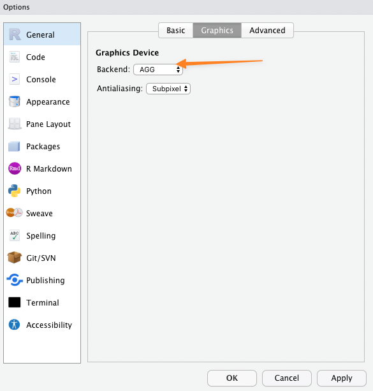Click the Console prompt icon

click(14, 79)
